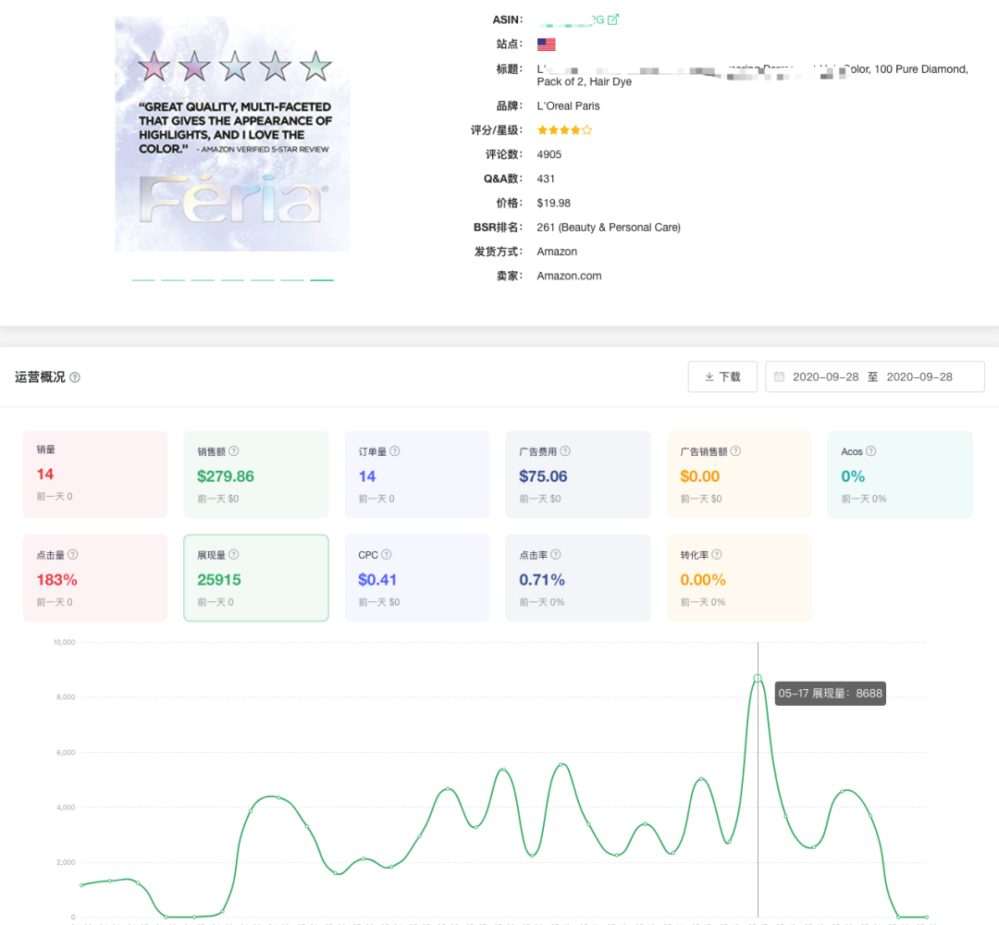Click the 4,000 y-axis label
Screen dimensions: 999x925
coord(66,808)
